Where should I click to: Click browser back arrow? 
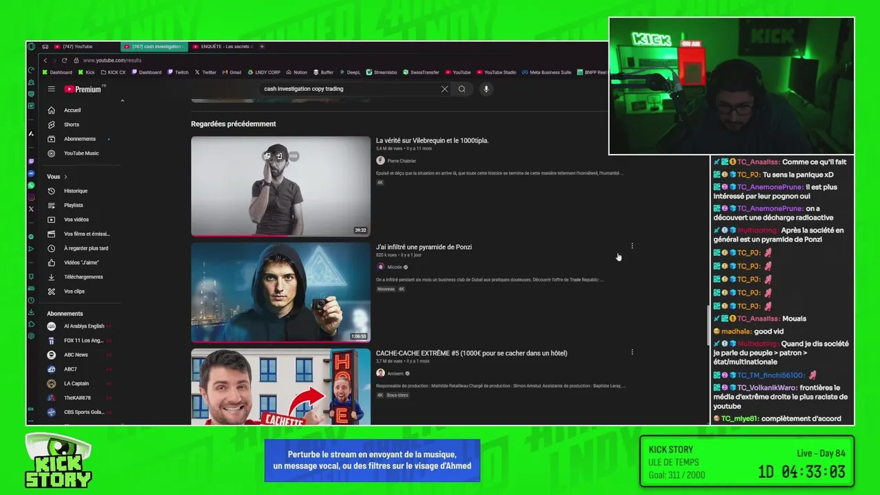pos(45,60)
